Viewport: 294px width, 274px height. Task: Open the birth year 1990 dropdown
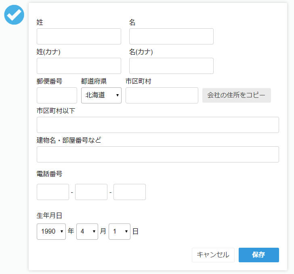coord(51,232)
